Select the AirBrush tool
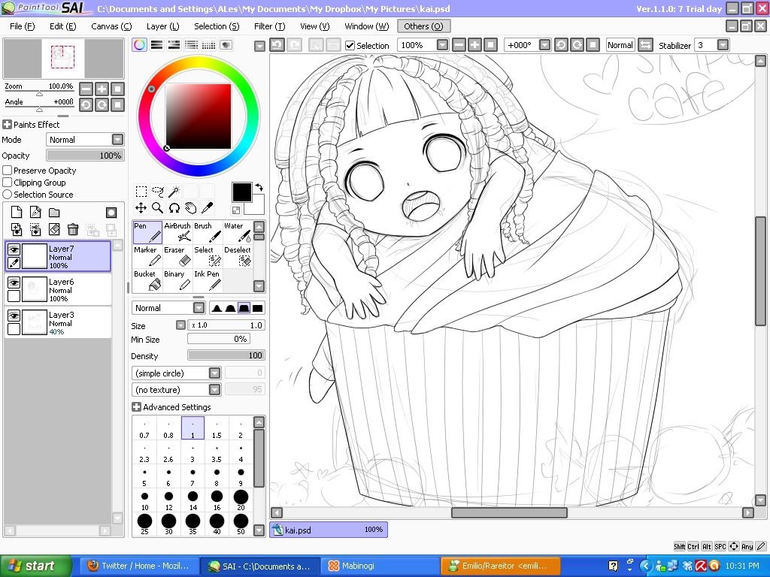 [177, 233]
